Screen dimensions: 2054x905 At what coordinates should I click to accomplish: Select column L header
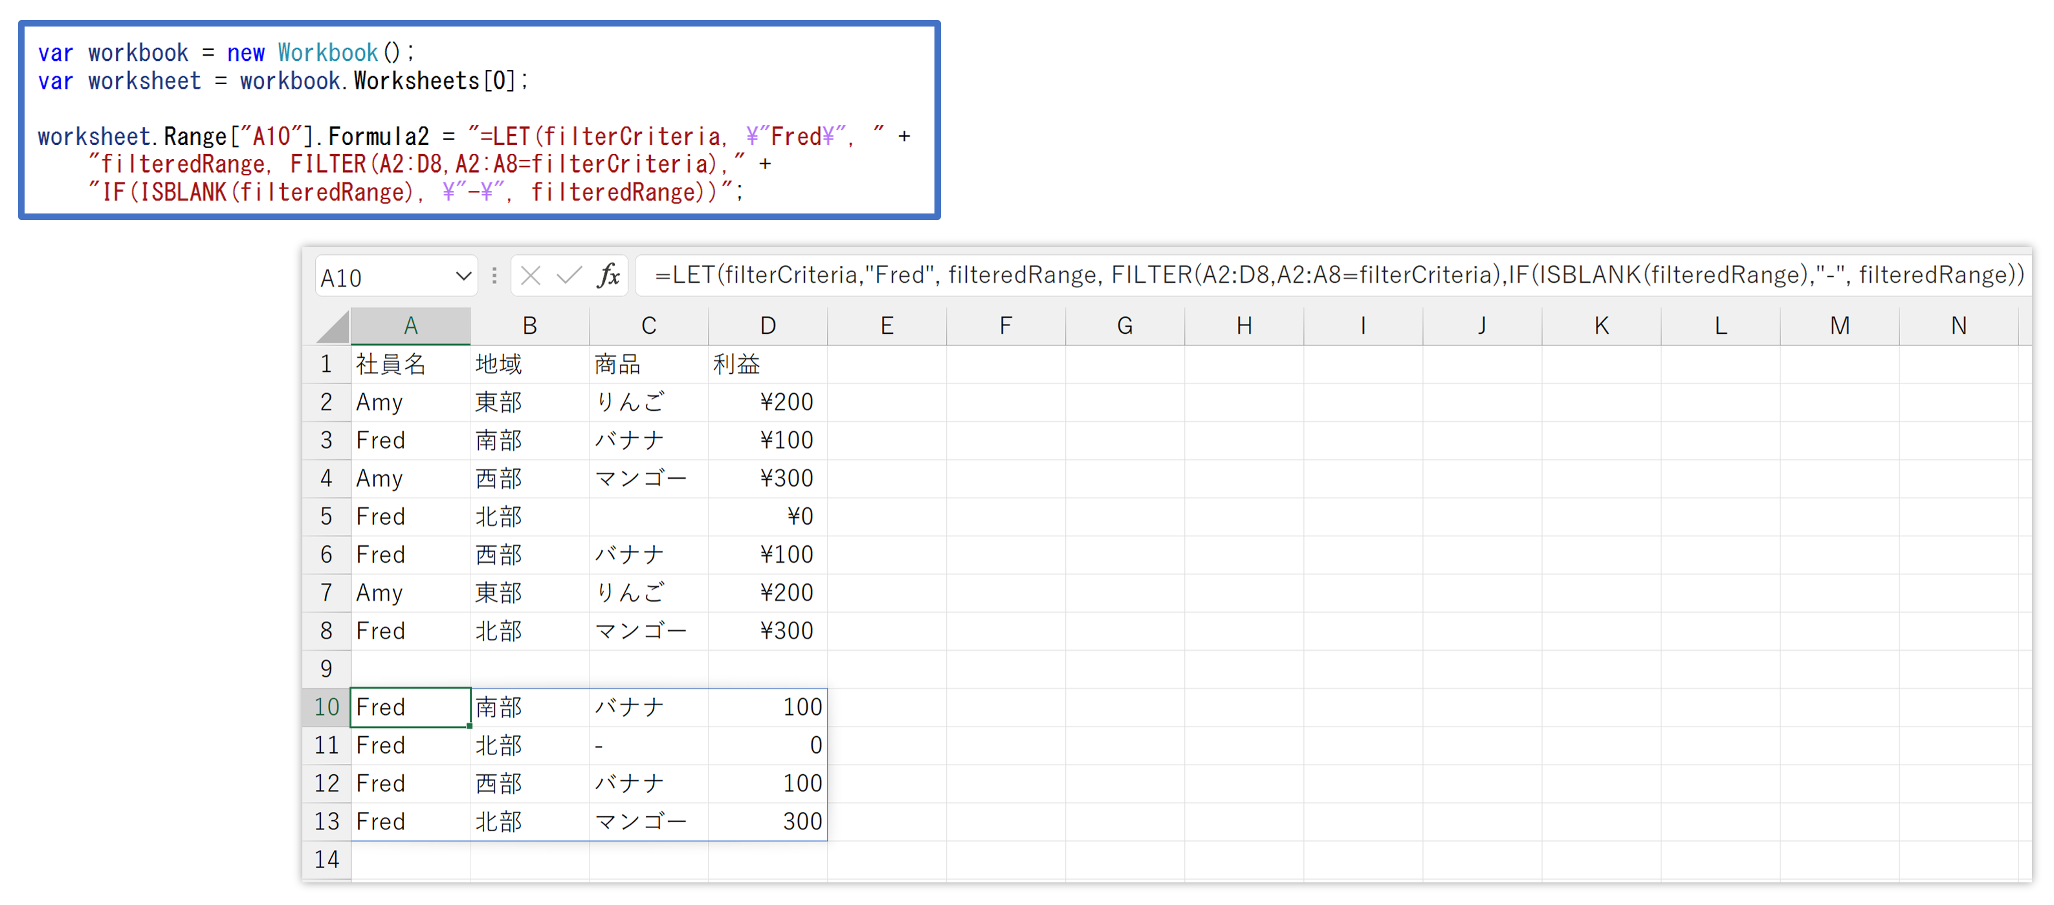coord(1720,325)
